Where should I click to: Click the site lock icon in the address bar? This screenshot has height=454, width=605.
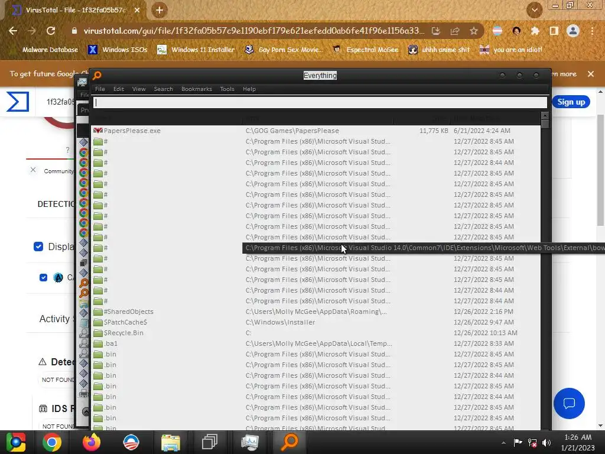[x=74, y=31]
